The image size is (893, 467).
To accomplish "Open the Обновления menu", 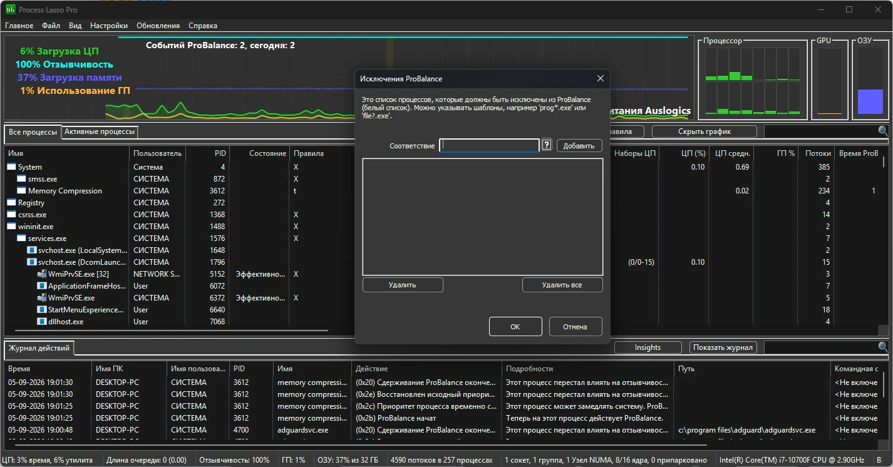I will [x=158, y=26].
